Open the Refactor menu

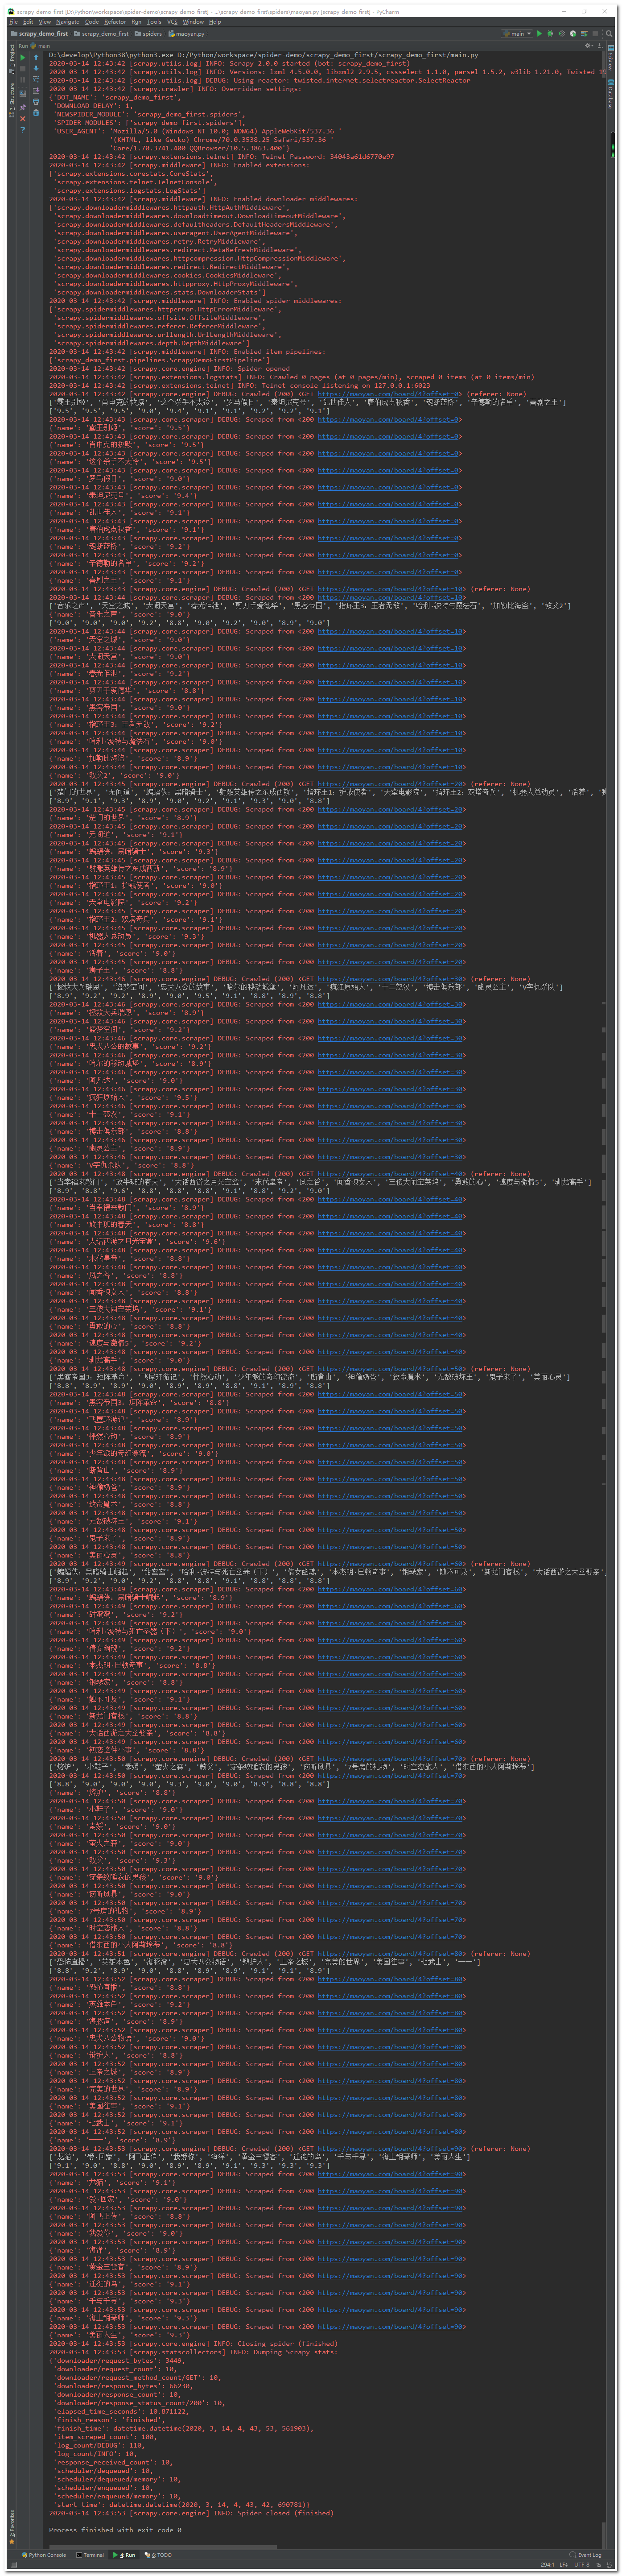[x=115, y=21]
